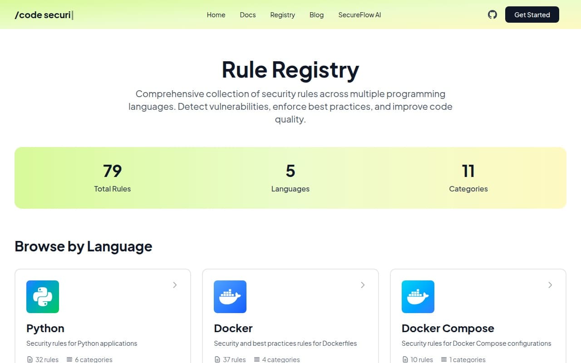
Task: Click the Docker whale icon in Docker card
Action: click(x=230, y=297)
